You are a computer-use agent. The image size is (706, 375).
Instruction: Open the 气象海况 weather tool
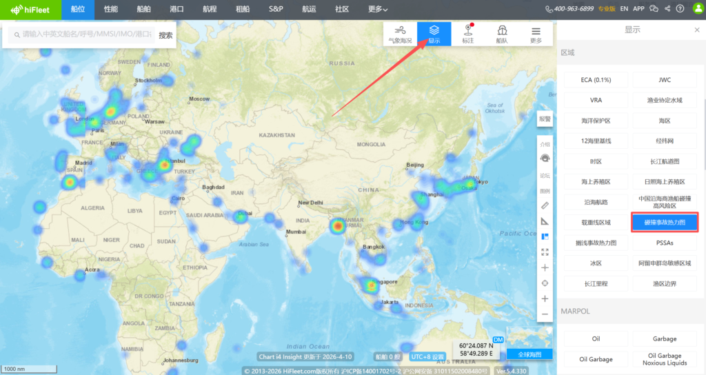pos(400,34)
